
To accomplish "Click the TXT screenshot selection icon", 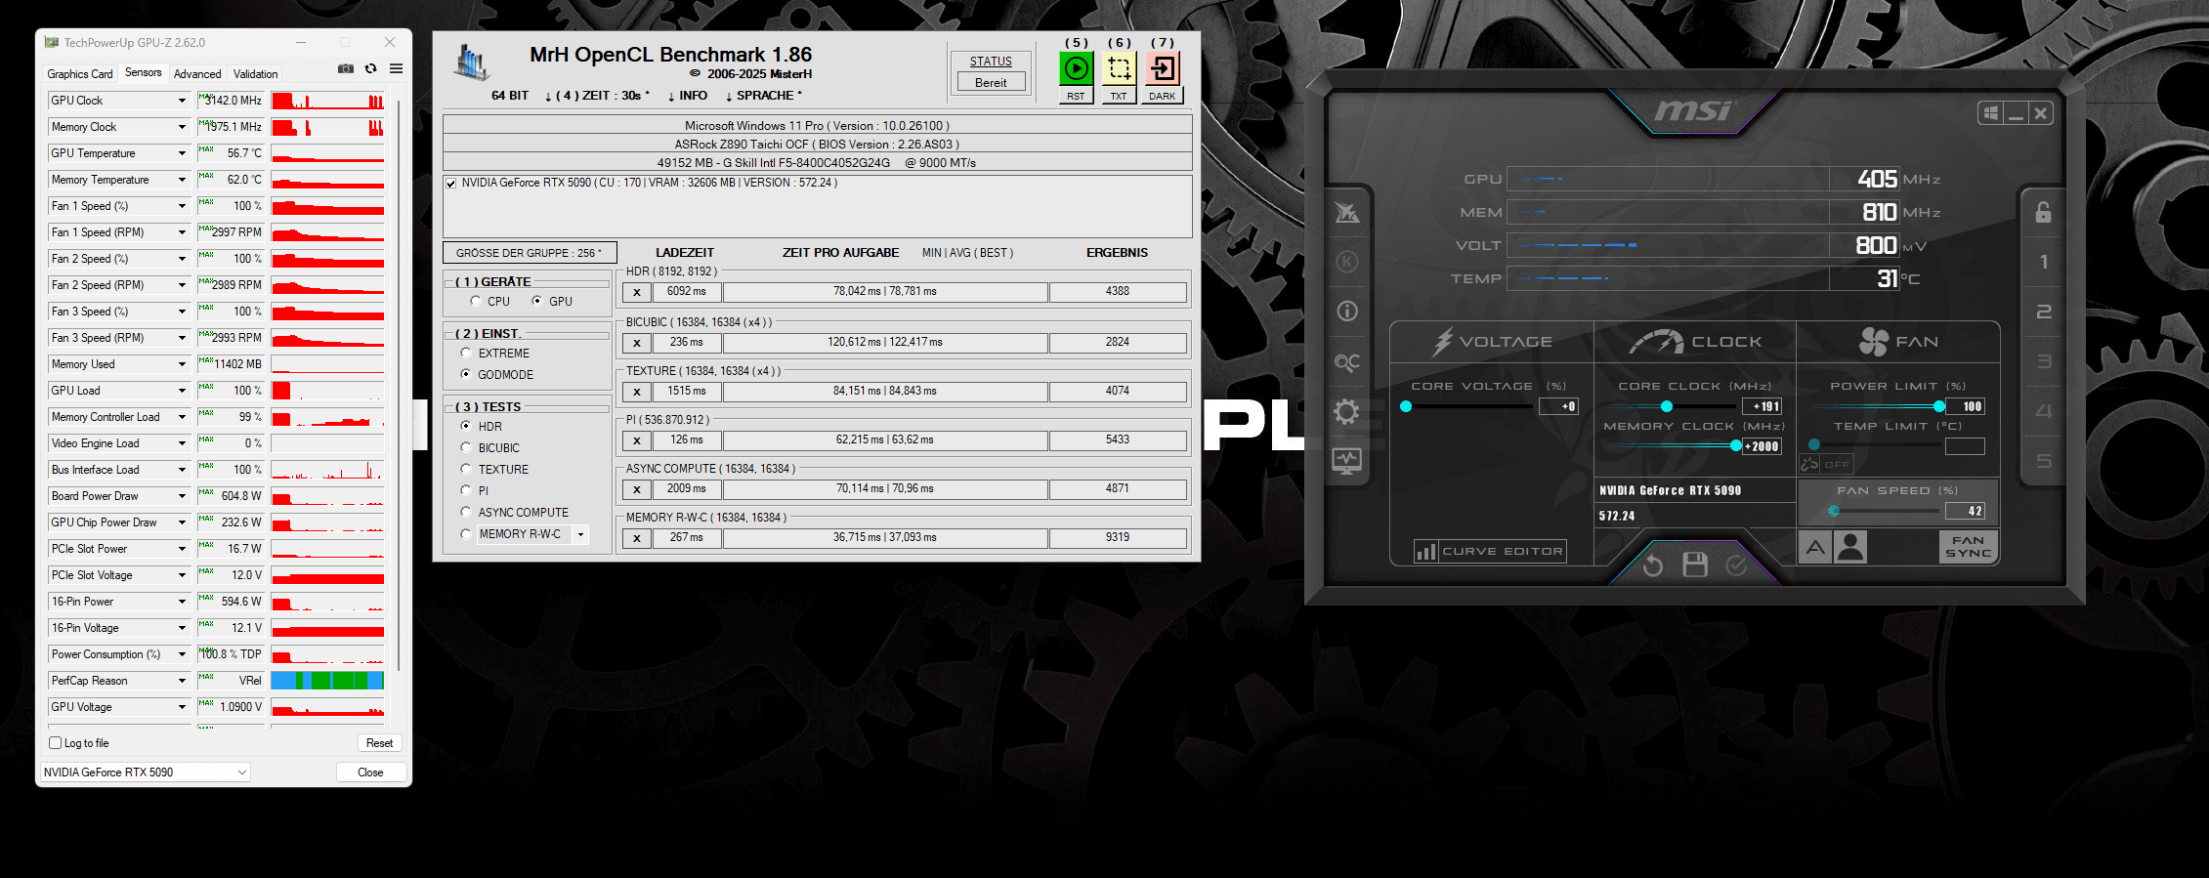I will click(x=1119, y=68).
